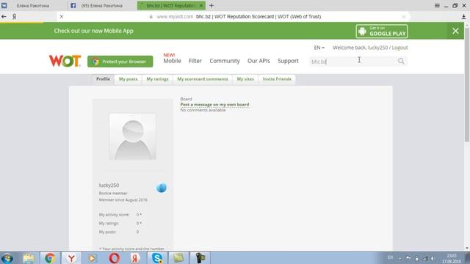
Task: Click the taskbar language indicator EN
Action: (390, 257)
